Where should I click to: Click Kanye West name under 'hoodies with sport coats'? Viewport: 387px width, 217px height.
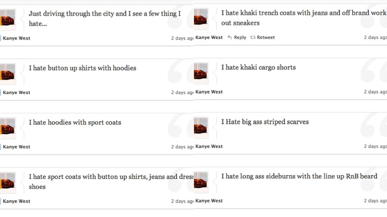tap(16, 147)
